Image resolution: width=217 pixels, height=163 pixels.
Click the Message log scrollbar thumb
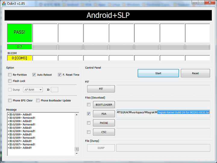pyautogui.click(x=77, y=149)
